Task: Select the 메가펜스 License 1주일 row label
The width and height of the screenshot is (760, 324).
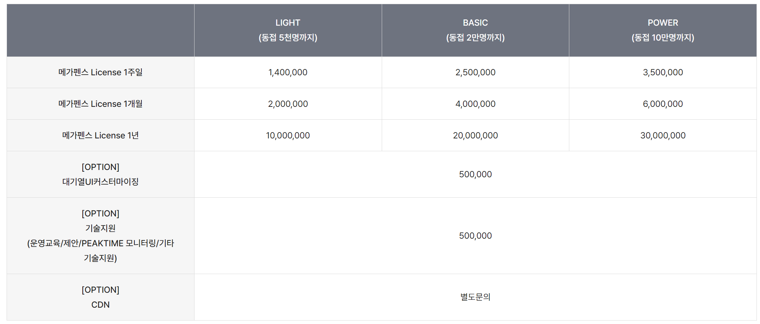Action: (x=100, y=72)
